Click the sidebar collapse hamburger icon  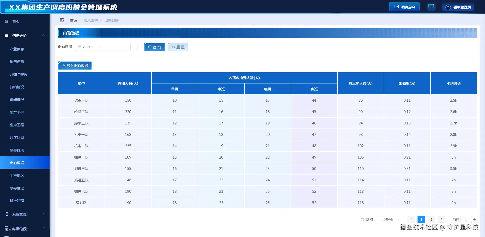tap(62, 20)
